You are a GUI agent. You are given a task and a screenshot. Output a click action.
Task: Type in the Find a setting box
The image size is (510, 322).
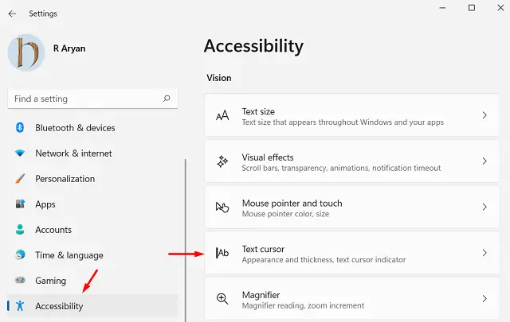(84, 99)
